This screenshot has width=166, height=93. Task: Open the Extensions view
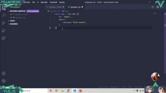[4, 38]
